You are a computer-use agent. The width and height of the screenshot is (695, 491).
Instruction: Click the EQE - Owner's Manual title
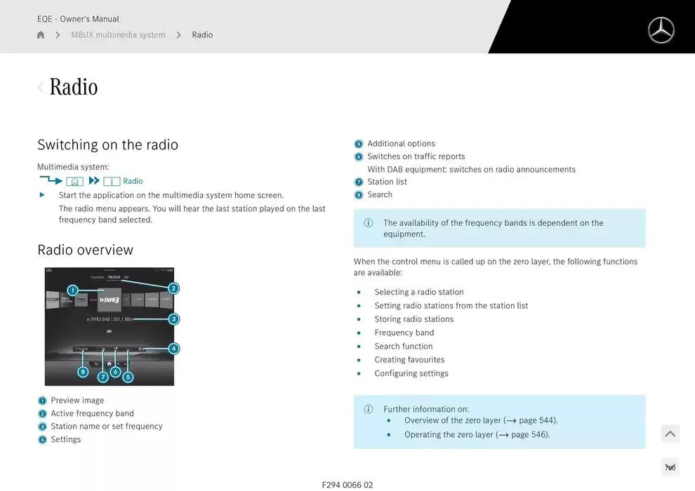pyautogui.click(x=78, y=19)
